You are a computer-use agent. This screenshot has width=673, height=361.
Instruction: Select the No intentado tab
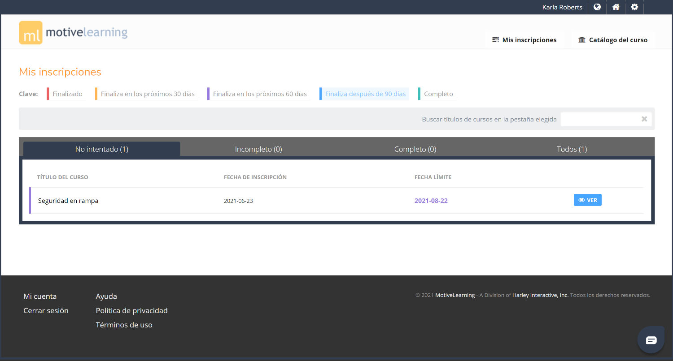pyautogui.click(x=102, y=149)
